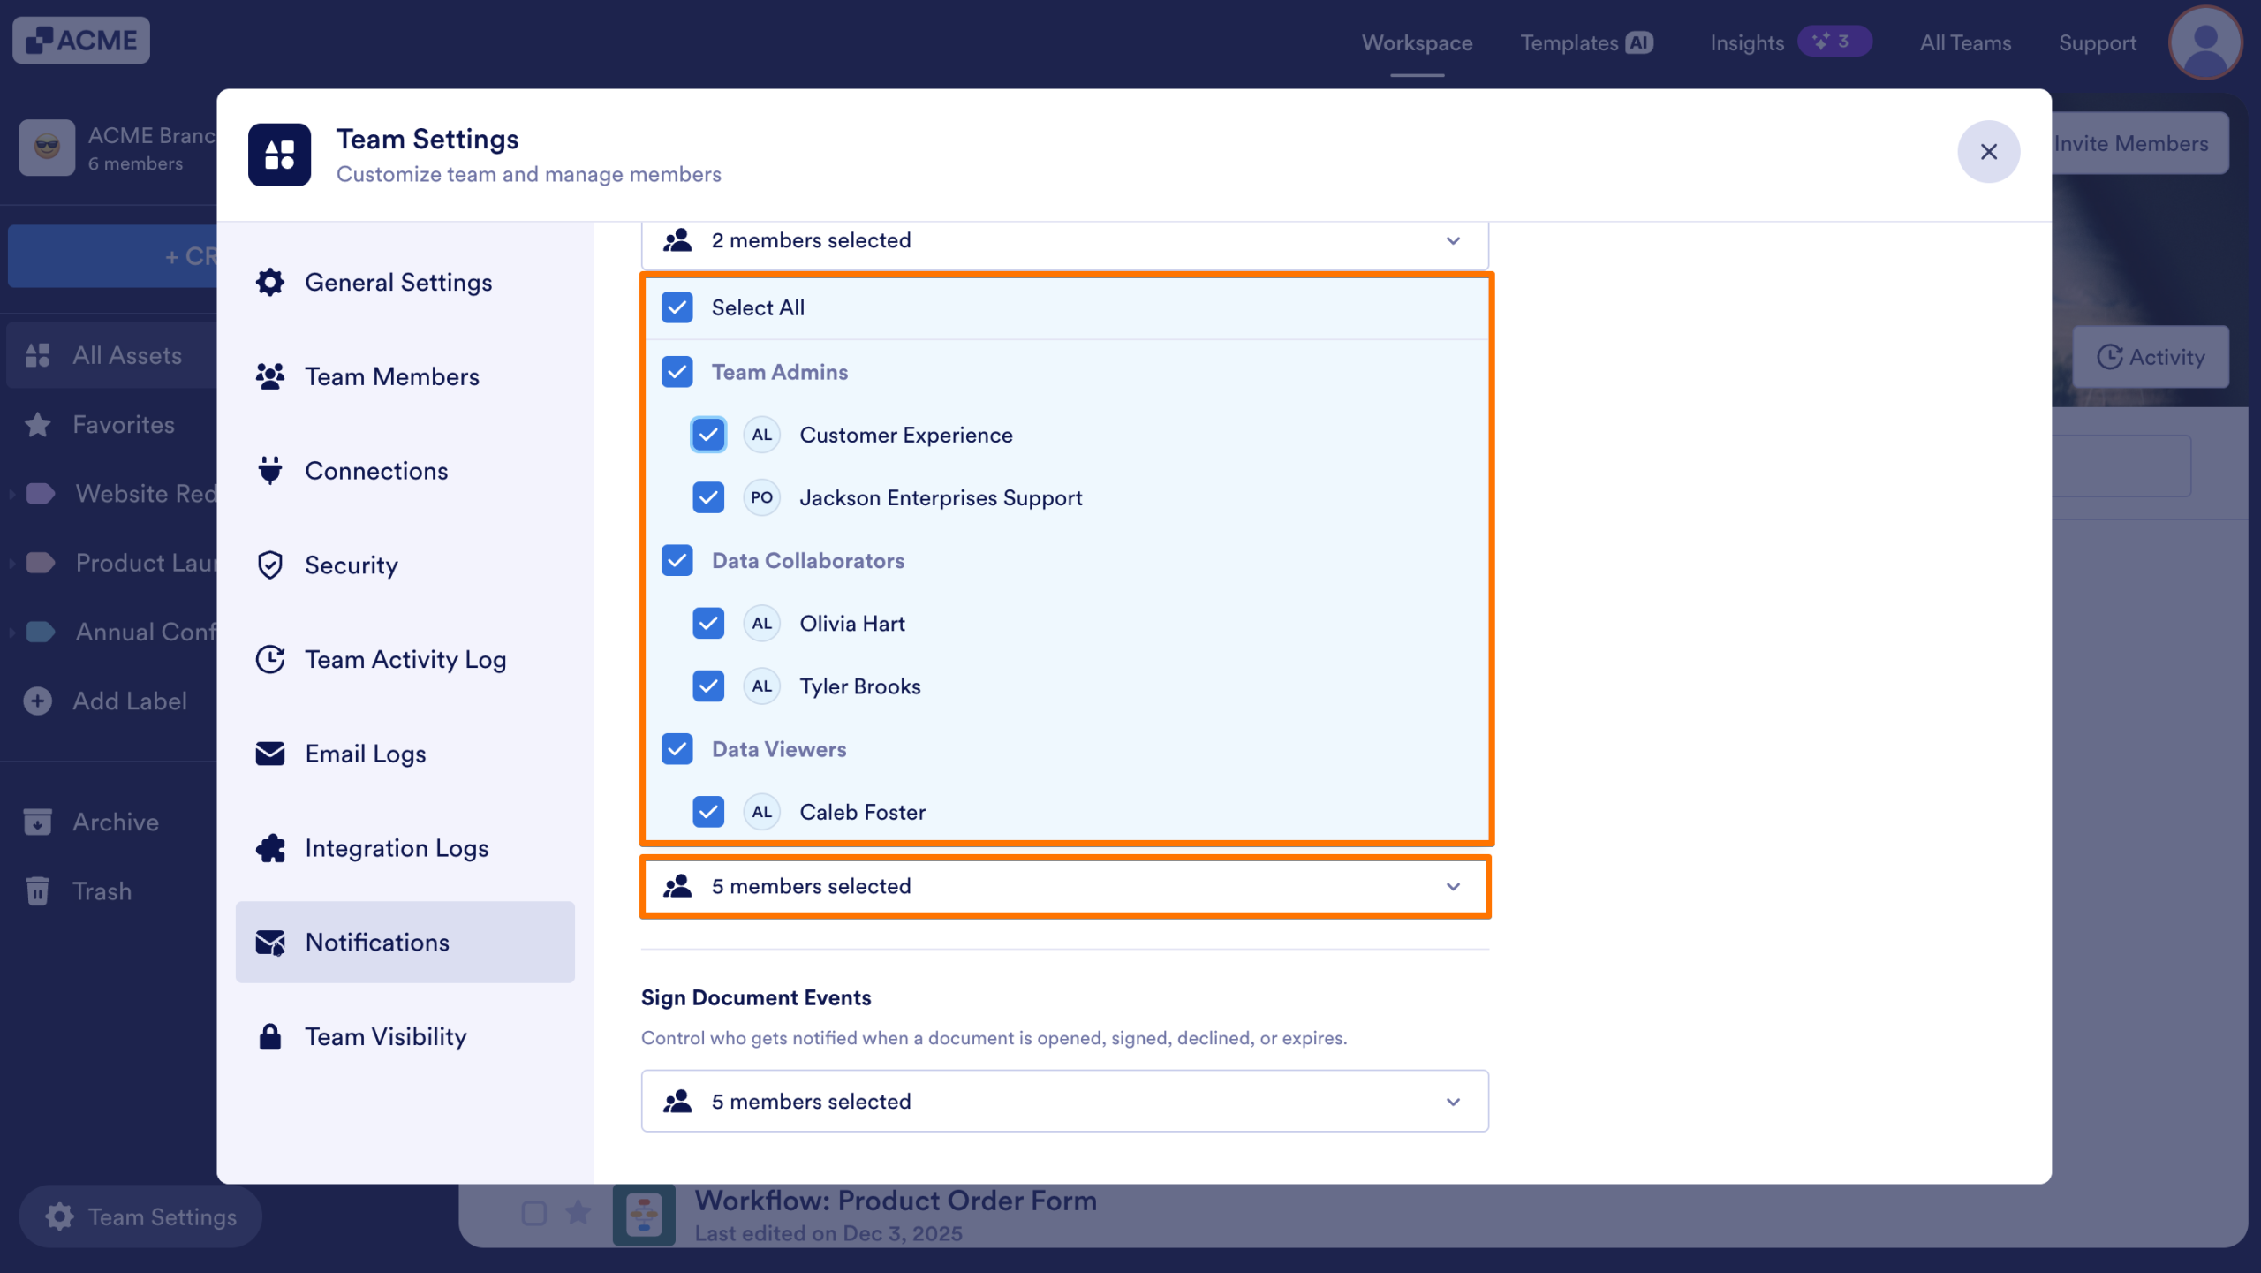Uncheck the Select All checkbox
The height and width of the screenshot is (1273, 2261).
tap(677, 307)
